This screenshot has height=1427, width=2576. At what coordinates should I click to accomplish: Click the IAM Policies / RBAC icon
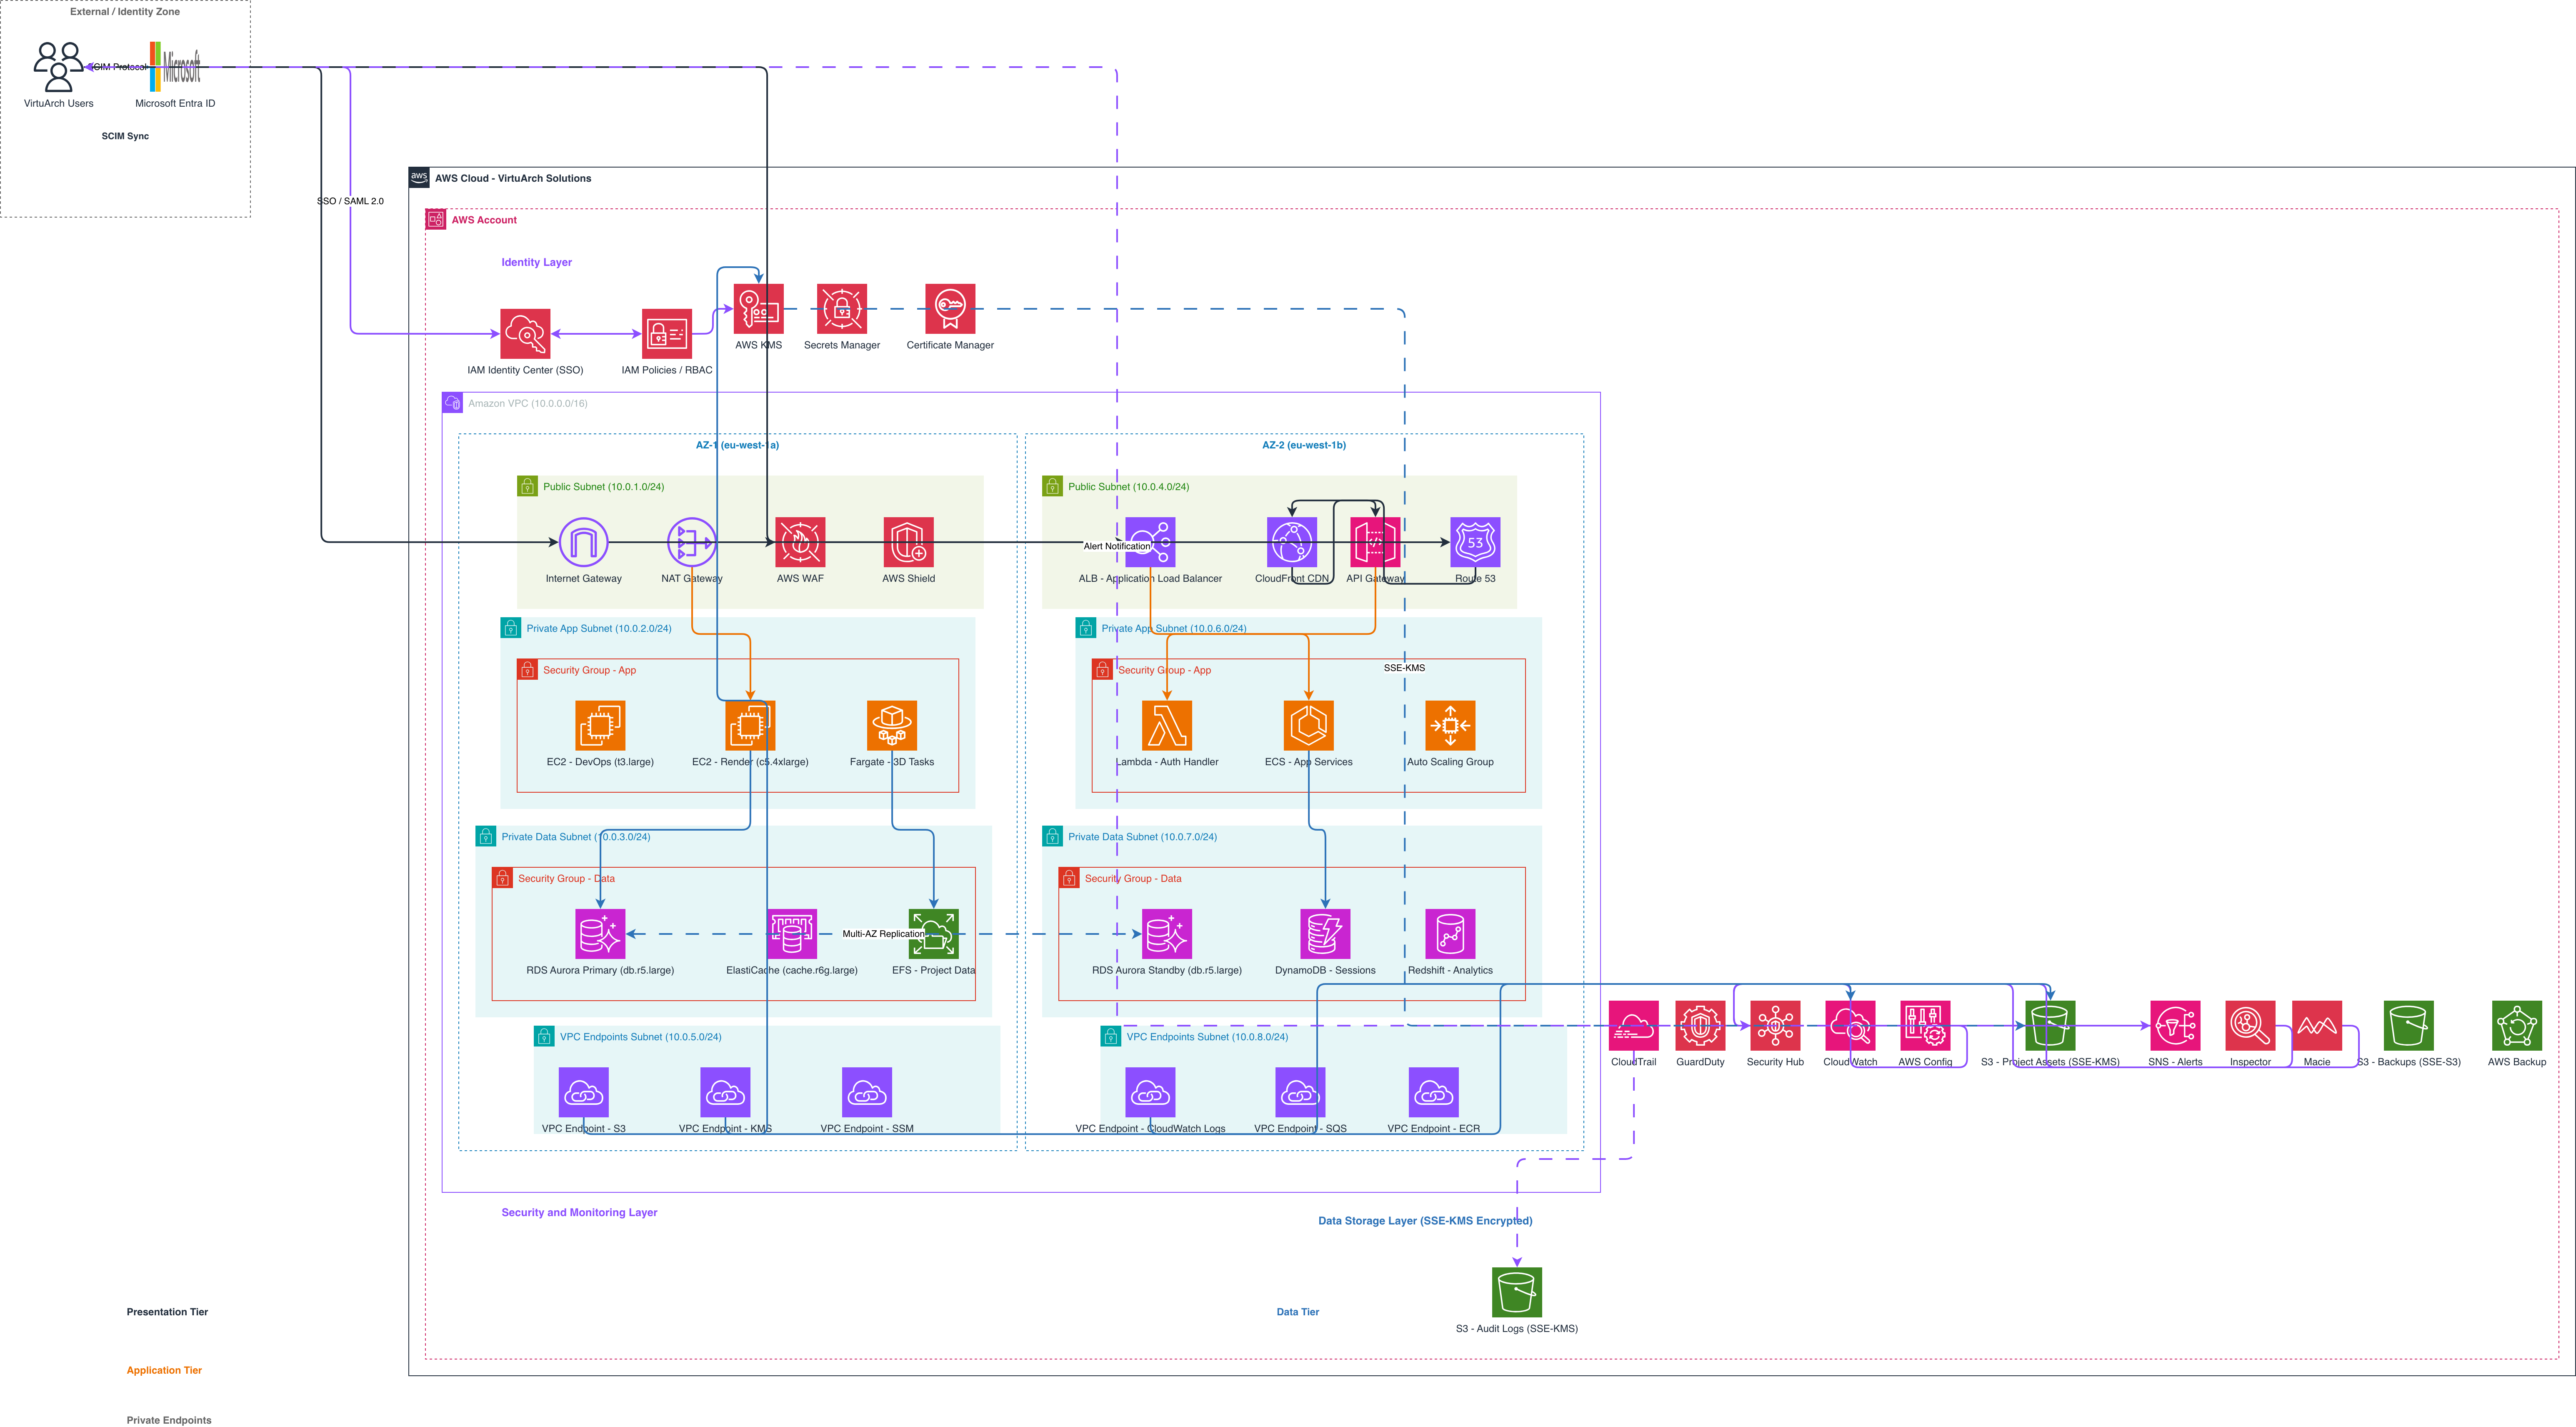tap(667, 334)
